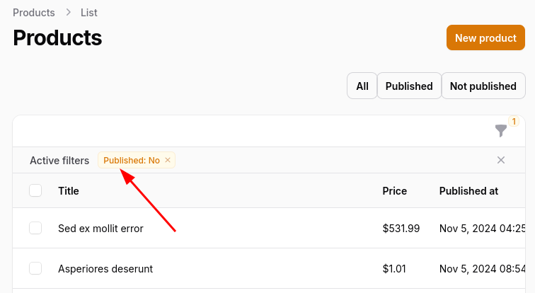The width and height of the screenshot is (535, 293).
Task: Click the filter count badge showing 1
Action: [514, 122]
